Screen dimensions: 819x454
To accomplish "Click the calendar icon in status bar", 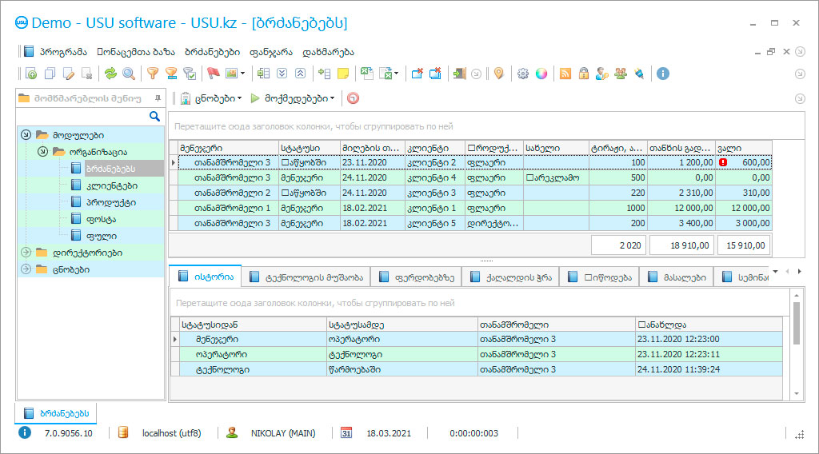I will click(x=346, y=433).
